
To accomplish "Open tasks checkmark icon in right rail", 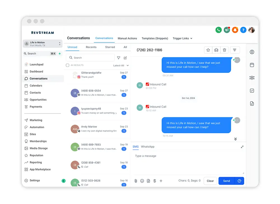I will [252, 90].
